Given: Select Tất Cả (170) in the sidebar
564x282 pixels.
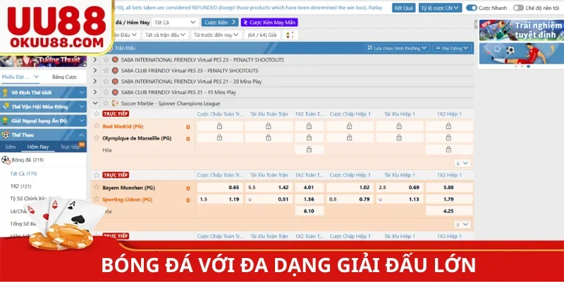Looking at the screenshot, I should point(23,173).
